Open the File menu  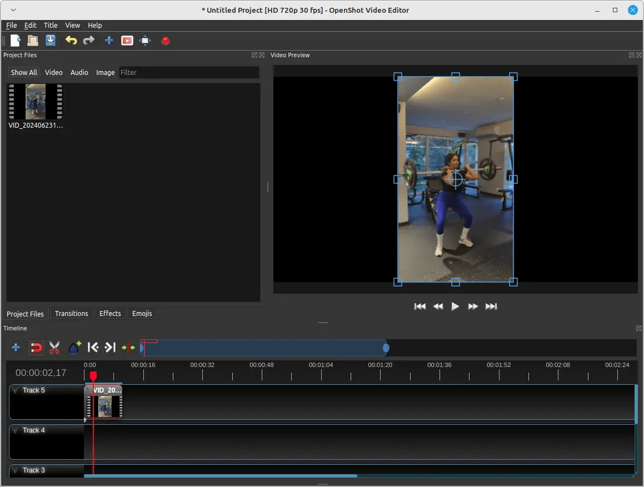[12, 25]
